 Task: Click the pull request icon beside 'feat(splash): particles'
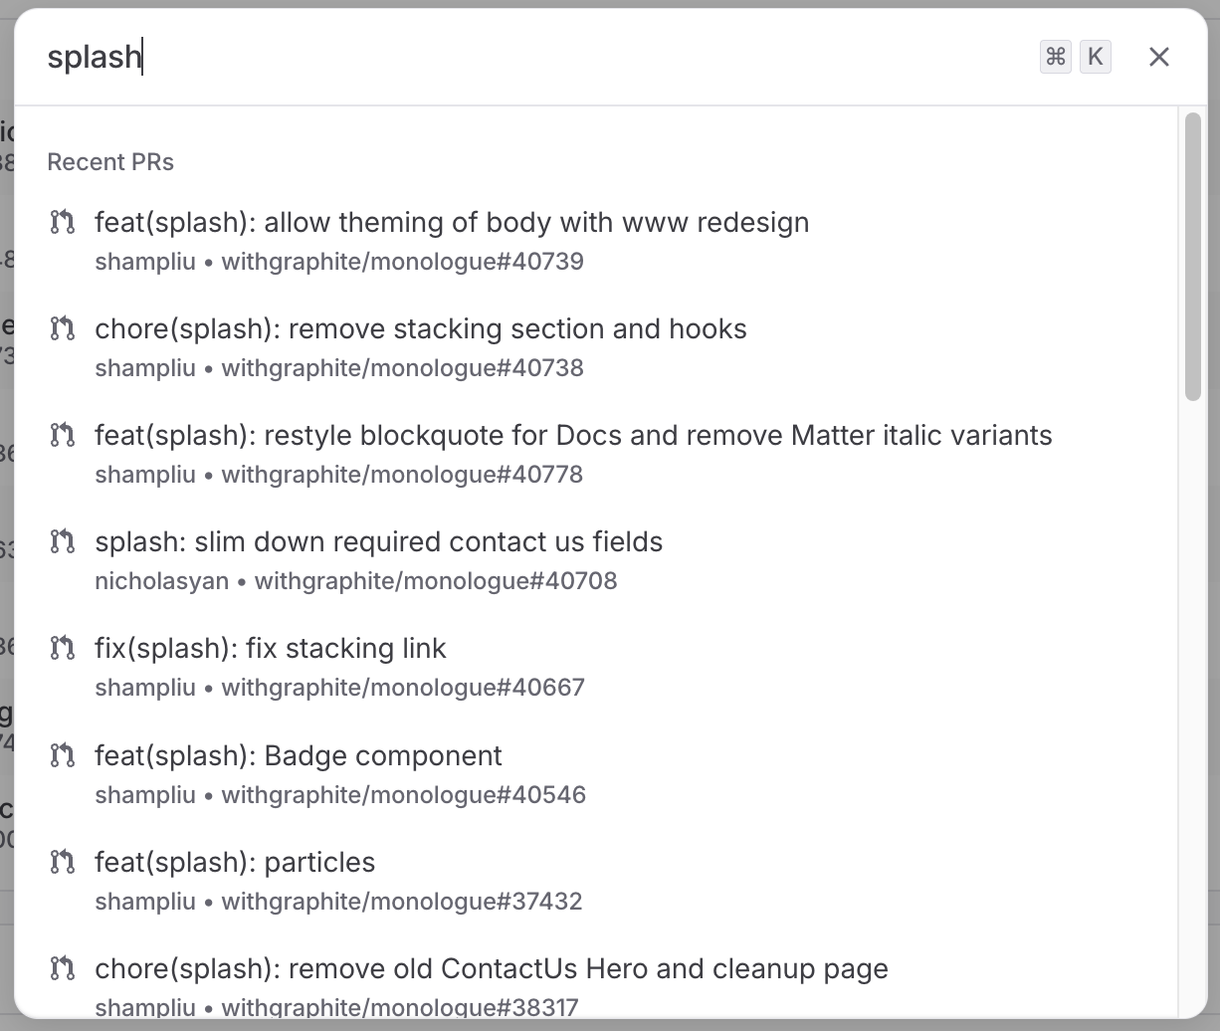62,862
